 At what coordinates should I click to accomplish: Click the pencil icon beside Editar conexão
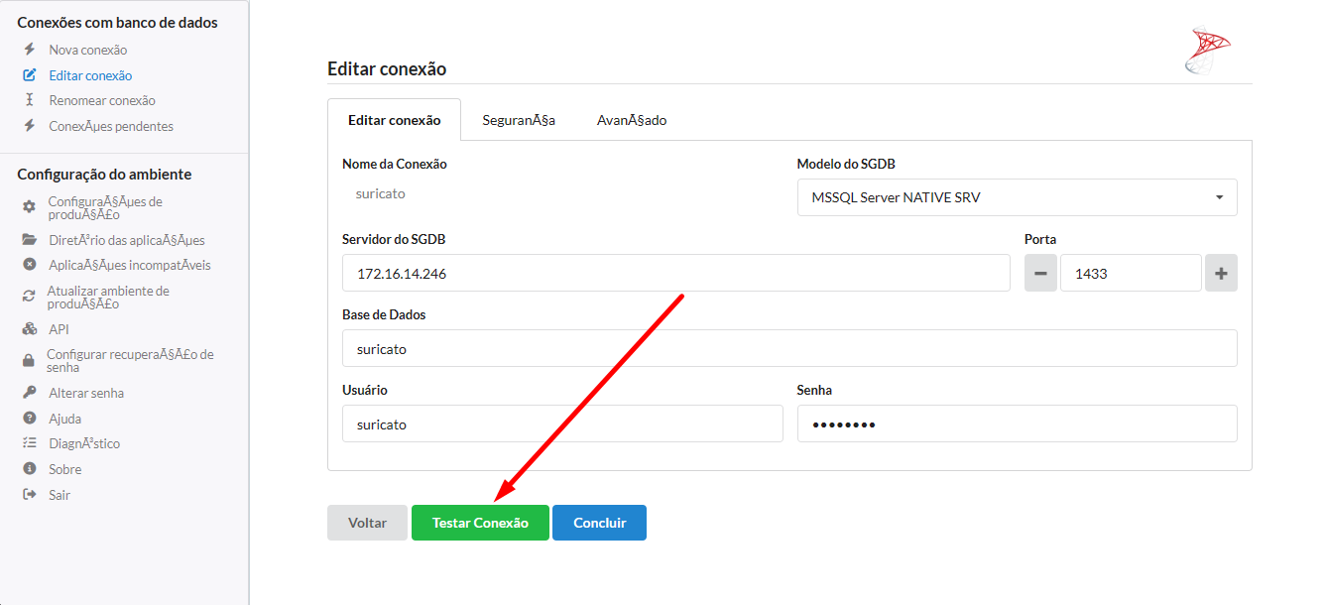pyautogui.click(x=30, y=75)
